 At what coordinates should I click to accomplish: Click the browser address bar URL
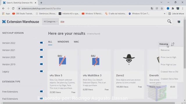(41, 8)
